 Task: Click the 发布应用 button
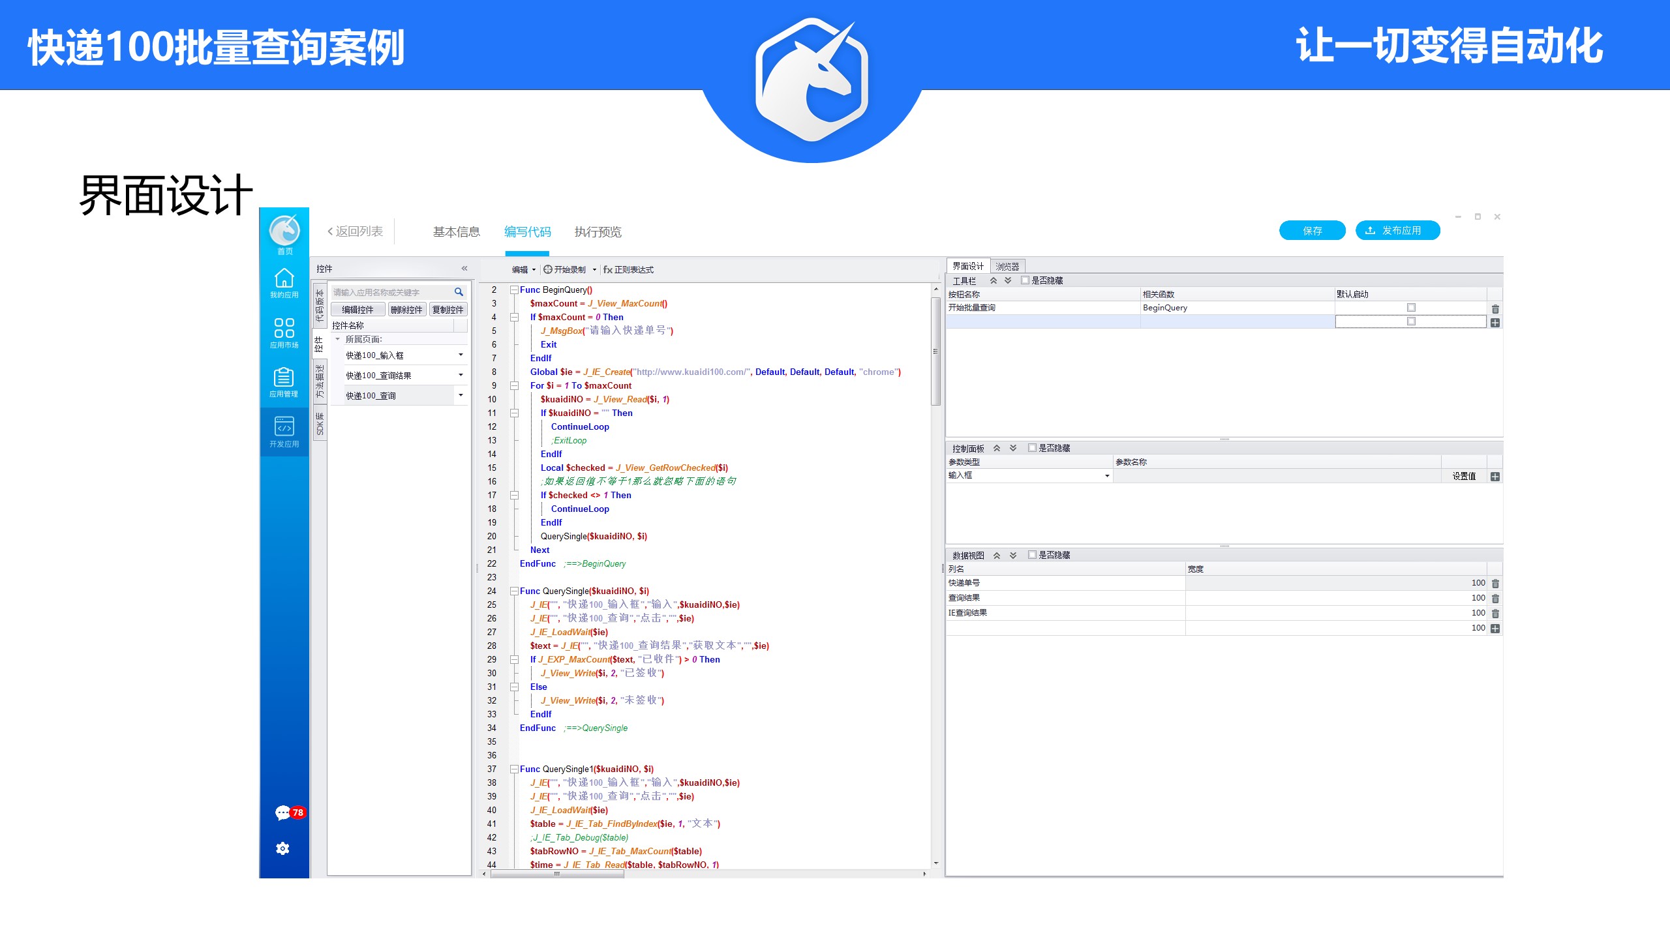[1397, 231]
